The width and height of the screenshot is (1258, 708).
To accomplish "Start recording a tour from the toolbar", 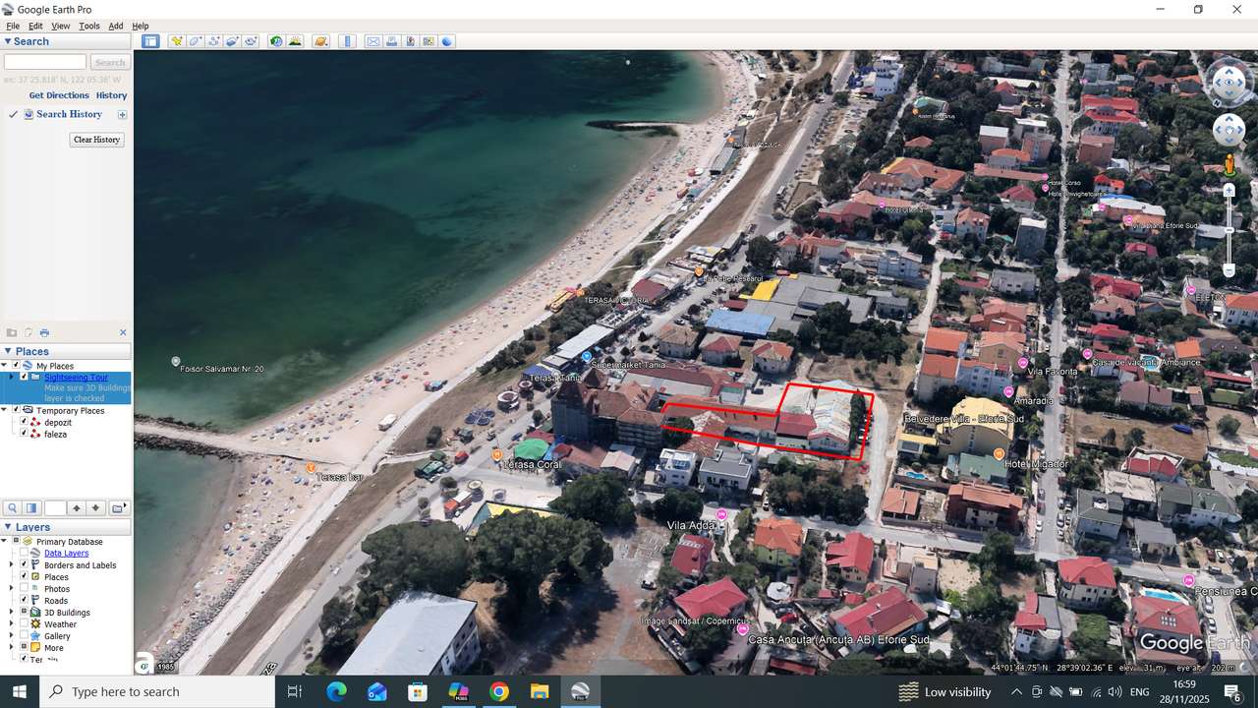I will [252, 41].
